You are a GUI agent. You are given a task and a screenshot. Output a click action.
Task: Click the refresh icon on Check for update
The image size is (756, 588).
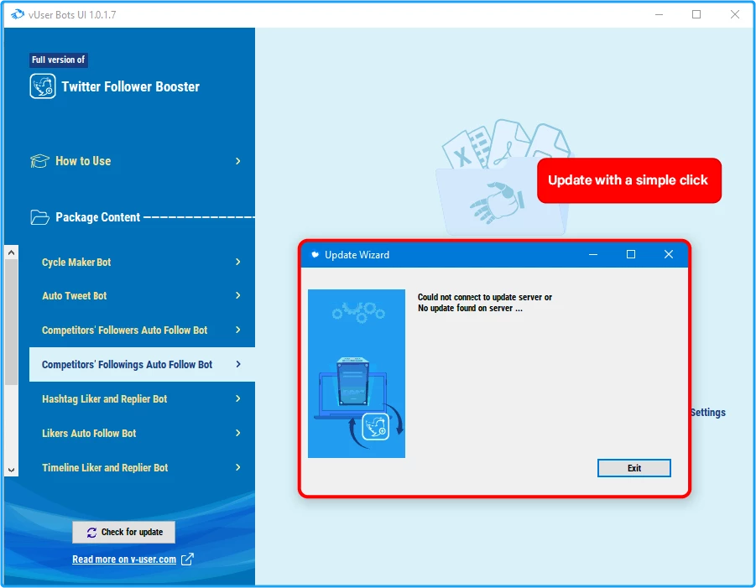click(x=91, y=532)
